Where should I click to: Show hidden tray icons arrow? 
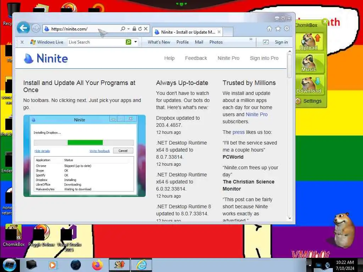[310, 265]
